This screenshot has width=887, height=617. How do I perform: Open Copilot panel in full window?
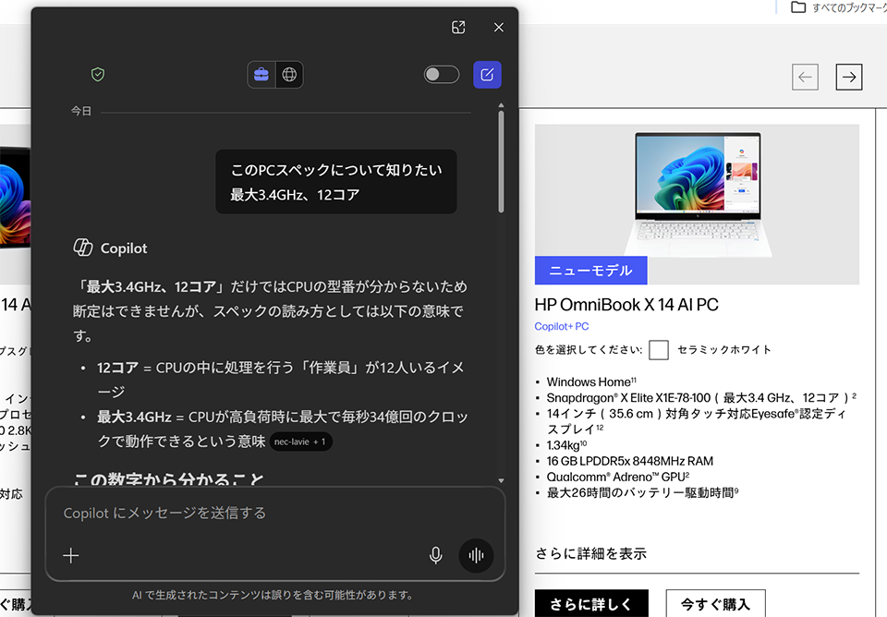(x=458, y=27)
